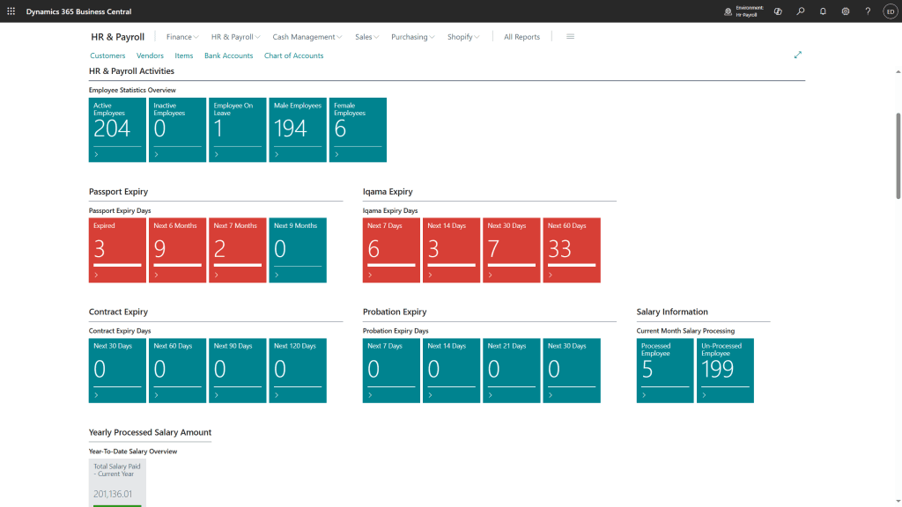The height and width of the screenshot is (507, 902).
Task: Expand the Cash Management dropdown
Action: 307,37
